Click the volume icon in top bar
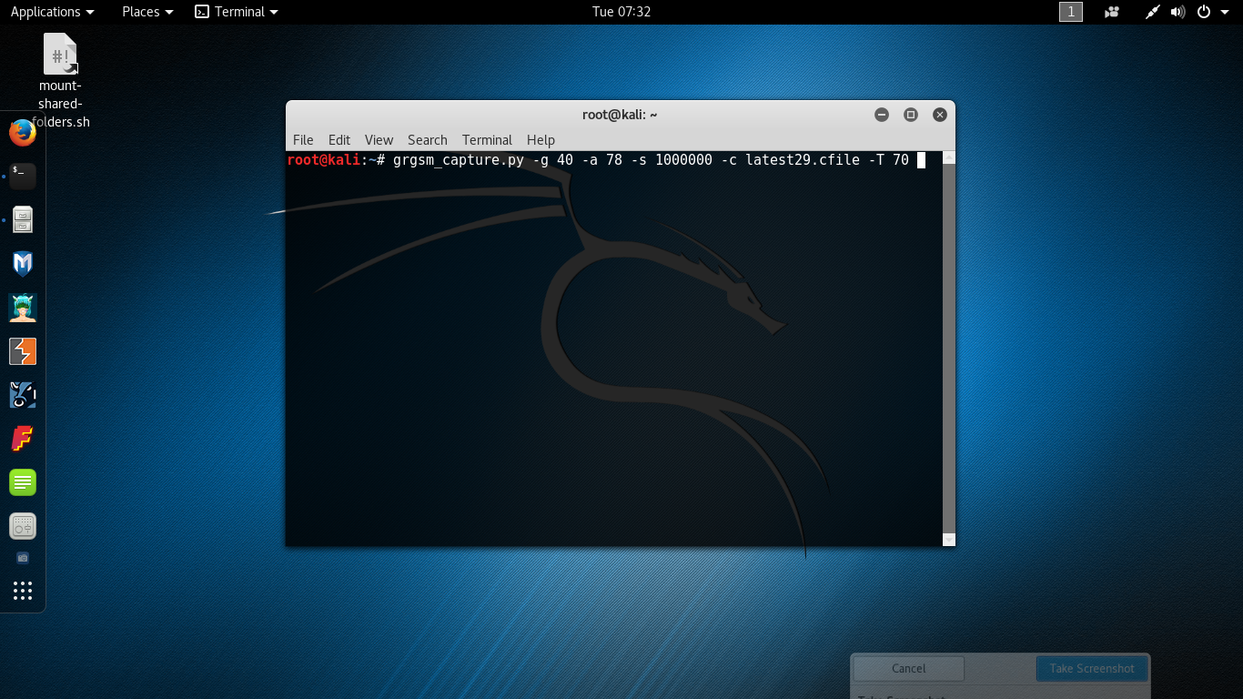The height and width of the screenshot is (699, 1243). 1177,12
